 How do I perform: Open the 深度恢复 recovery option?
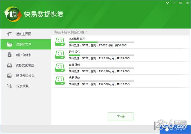point(26,86)
